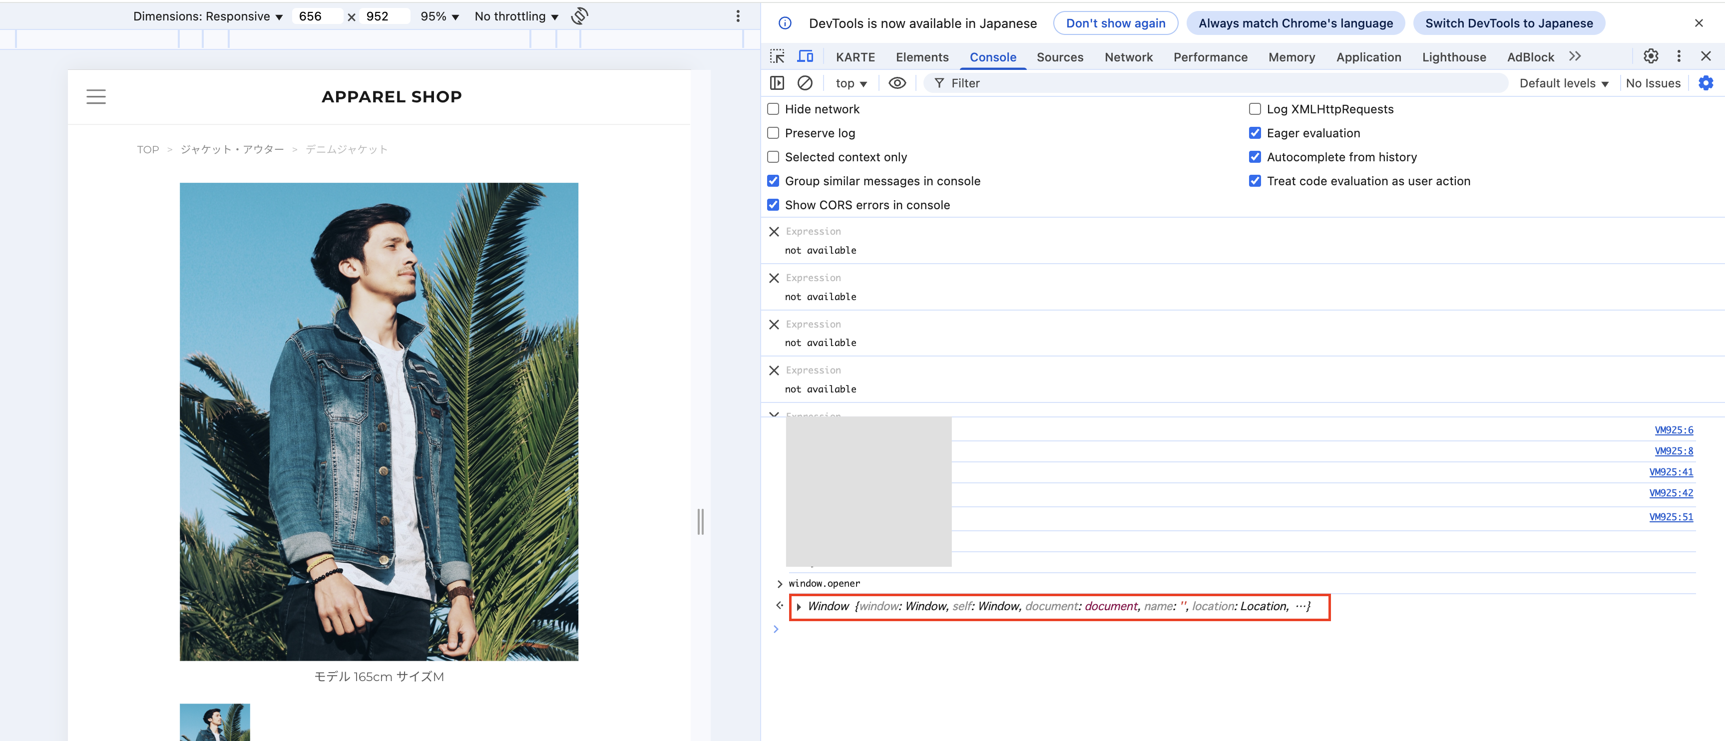Open source link VM925:41
Screen dimensions: 1725x741
pos(1671,472)
